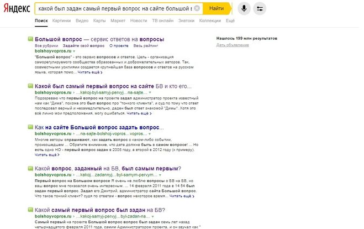This screenshot has width=364, height=229.
Task: Click 'Читать ещё' in the first result snippet
Action: (x=90, y=72)
